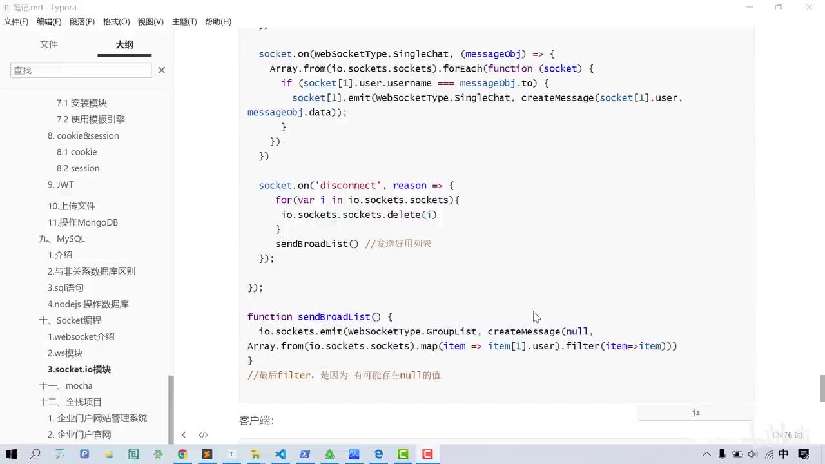This screenshot has height=464, width=825.
Task: Close the sidebar search box with X
Action: coord(162,70)
